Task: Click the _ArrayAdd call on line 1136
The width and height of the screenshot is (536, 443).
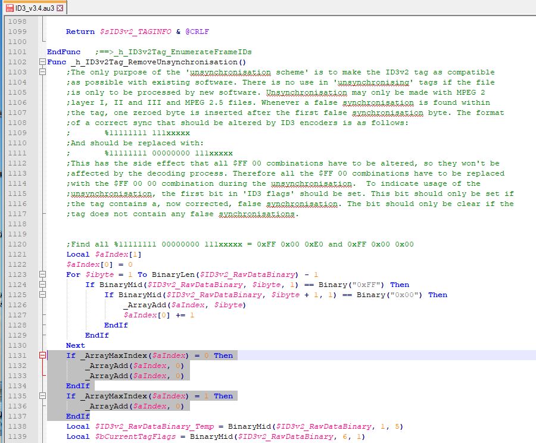Action: click(135, 406)
